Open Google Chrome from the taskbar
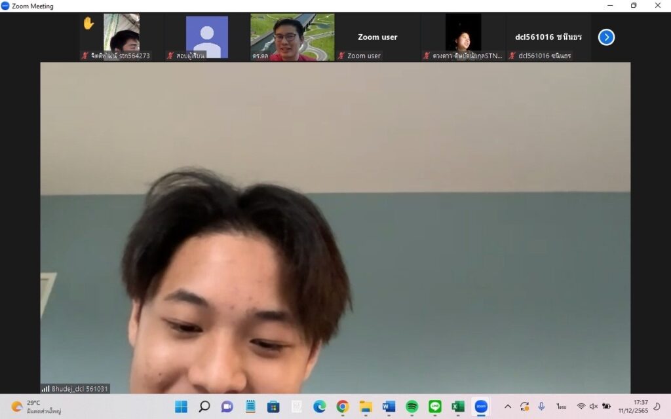The height and width of the screenshot is (419, 671). click(343, 407)
